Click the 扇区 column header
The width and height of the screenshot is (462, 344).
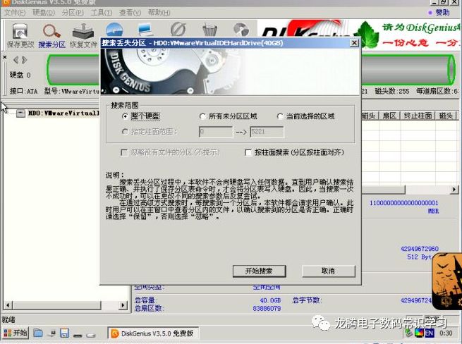(389, 116)
